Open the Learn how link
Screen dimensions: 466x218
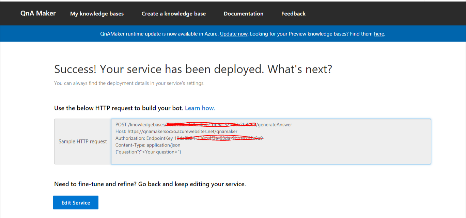click(x=200, y=108)
